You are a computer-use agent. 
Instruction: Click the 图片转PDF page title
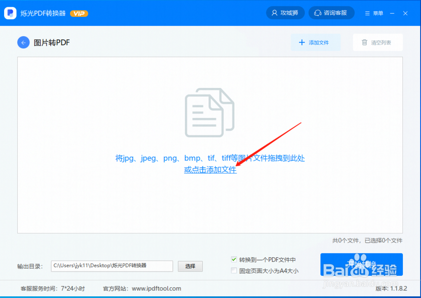pyautogui.click(x=52, y=42)
